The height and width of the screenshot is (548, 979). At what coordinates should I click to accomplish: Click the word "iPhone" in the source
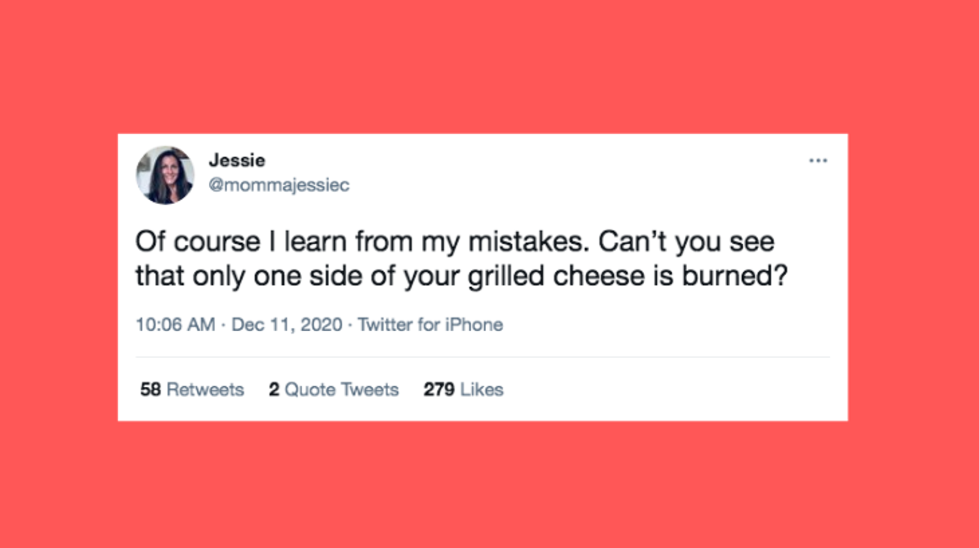tap(474, 325)
